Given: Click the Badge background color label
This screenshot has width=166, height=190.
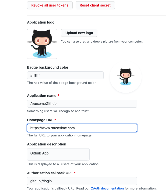Looking at the screenshot, I should 48,67.
